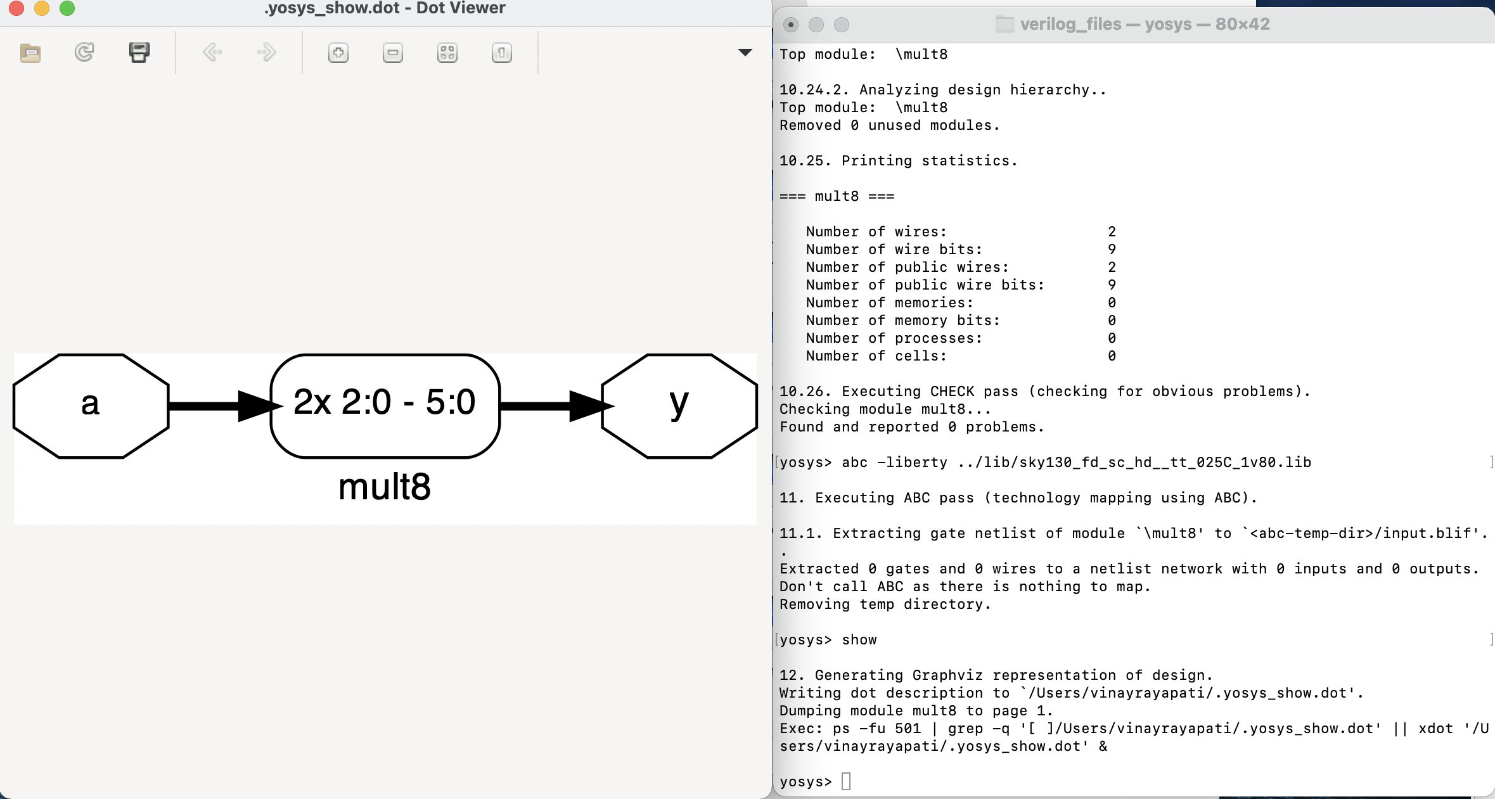1495x799 pixels.
Task: Open a new dot file
Action: pyautogui.click(x=30, y=53)
